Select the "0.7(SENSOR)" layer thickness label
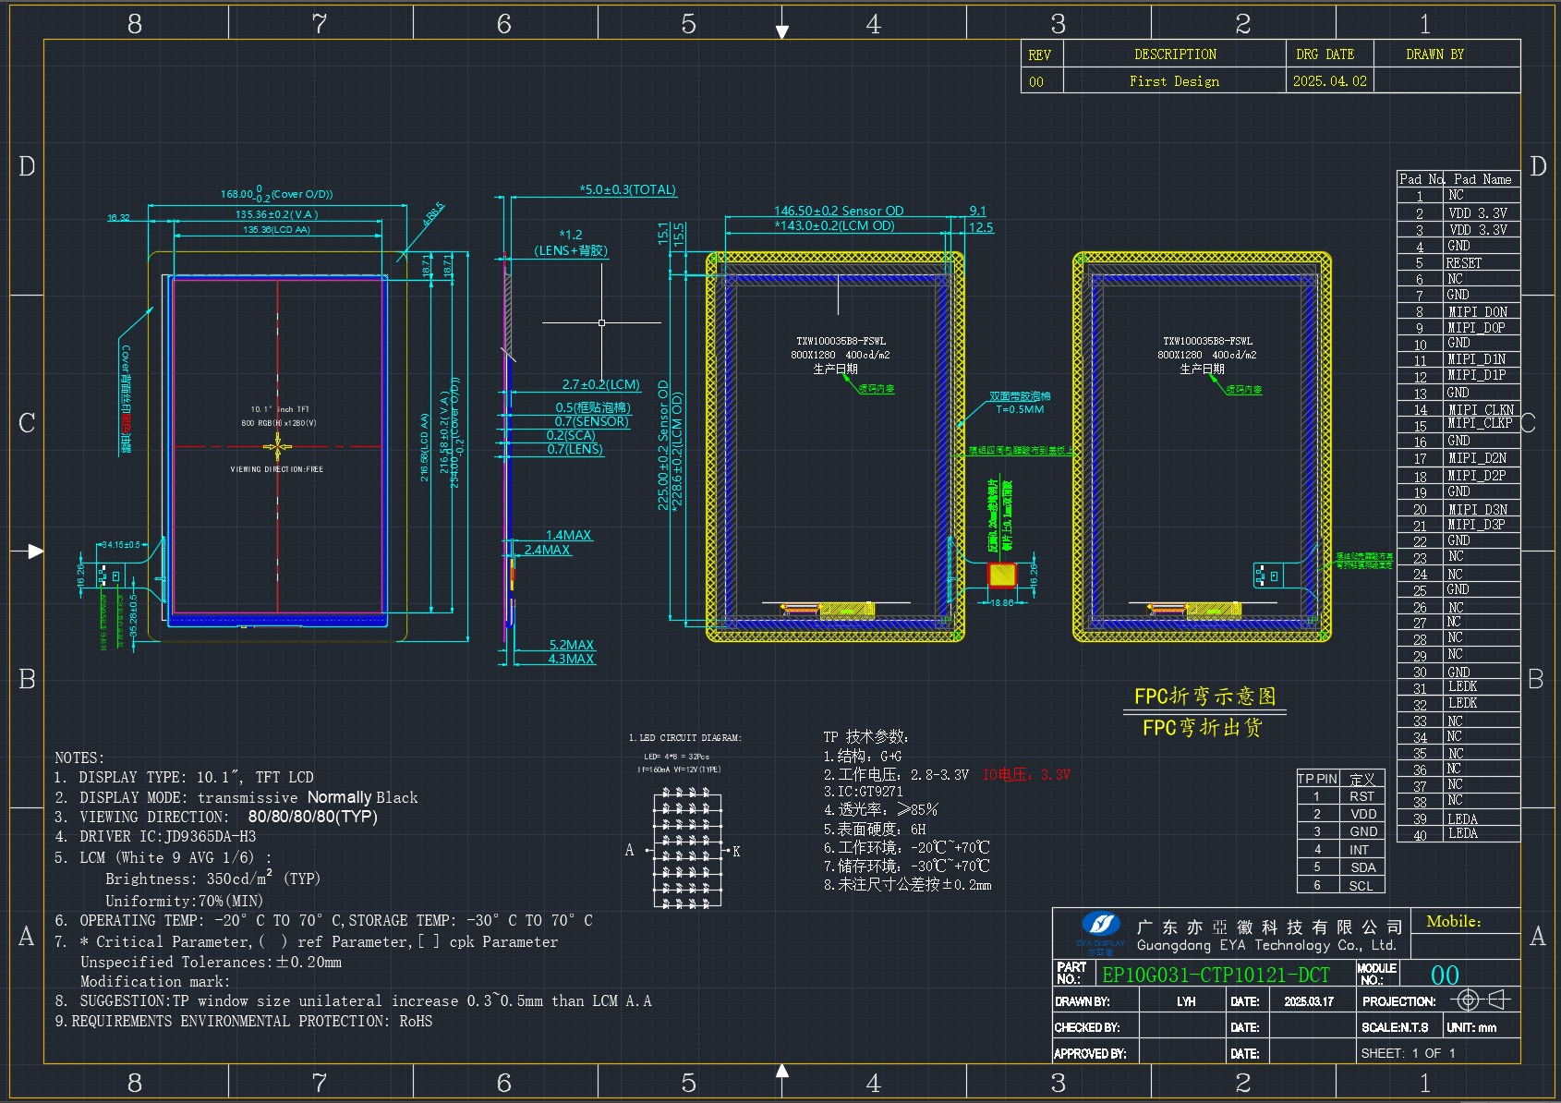The width and height of the screenshot is (1561, 1103). 591,421
